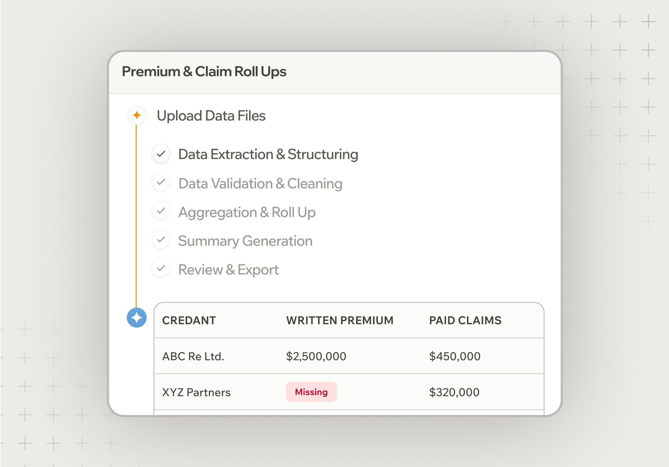
Task: Sort by the PAID CLAIMS column header
Action: (465, 320)
